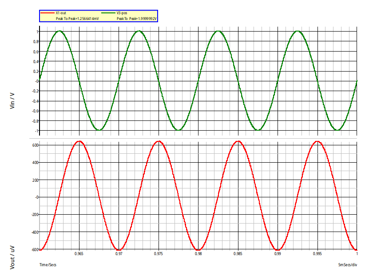Image resolution: width=373 pixels, height=280 pixels.
Task: Click the 0.8 tick on Vin axis
Action: click(x=36, y=42)
